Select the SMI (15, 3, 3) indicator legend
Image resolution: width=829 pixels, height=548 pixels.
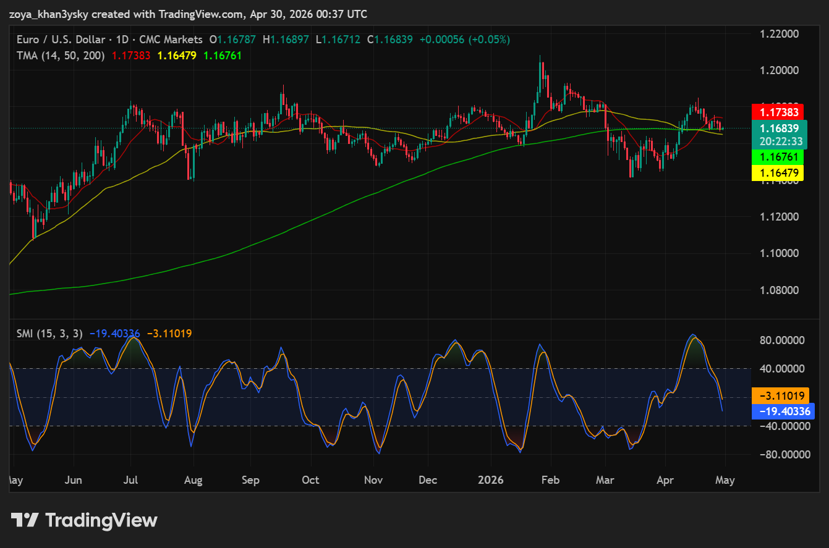(x=49, y=334)
